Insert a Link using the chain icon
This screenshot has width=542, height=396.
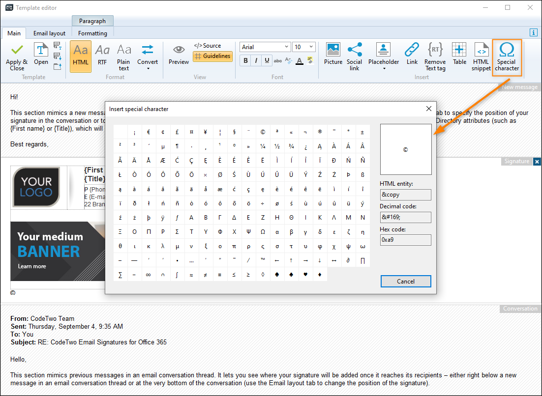pos(412,50)
